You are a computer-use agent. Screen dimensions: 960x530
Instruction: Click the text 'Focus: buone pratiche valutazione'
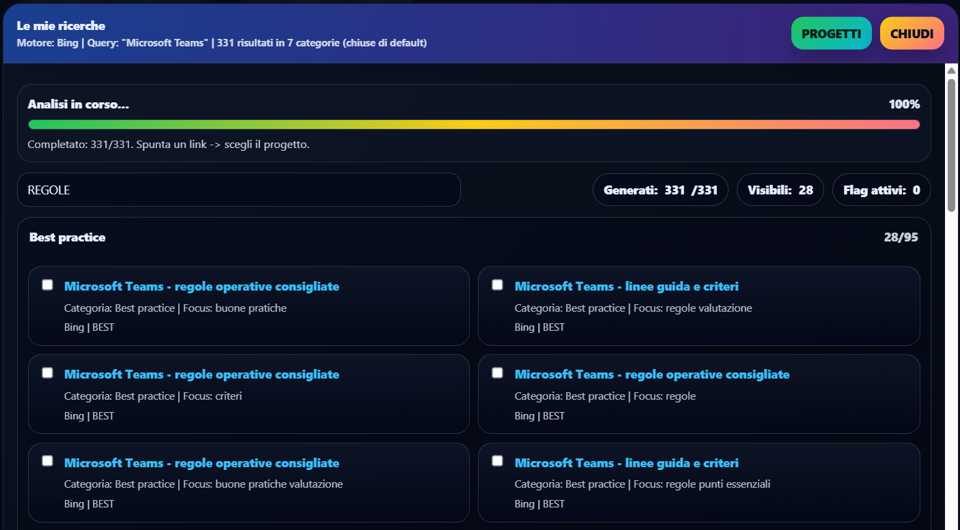click(263, 484)
